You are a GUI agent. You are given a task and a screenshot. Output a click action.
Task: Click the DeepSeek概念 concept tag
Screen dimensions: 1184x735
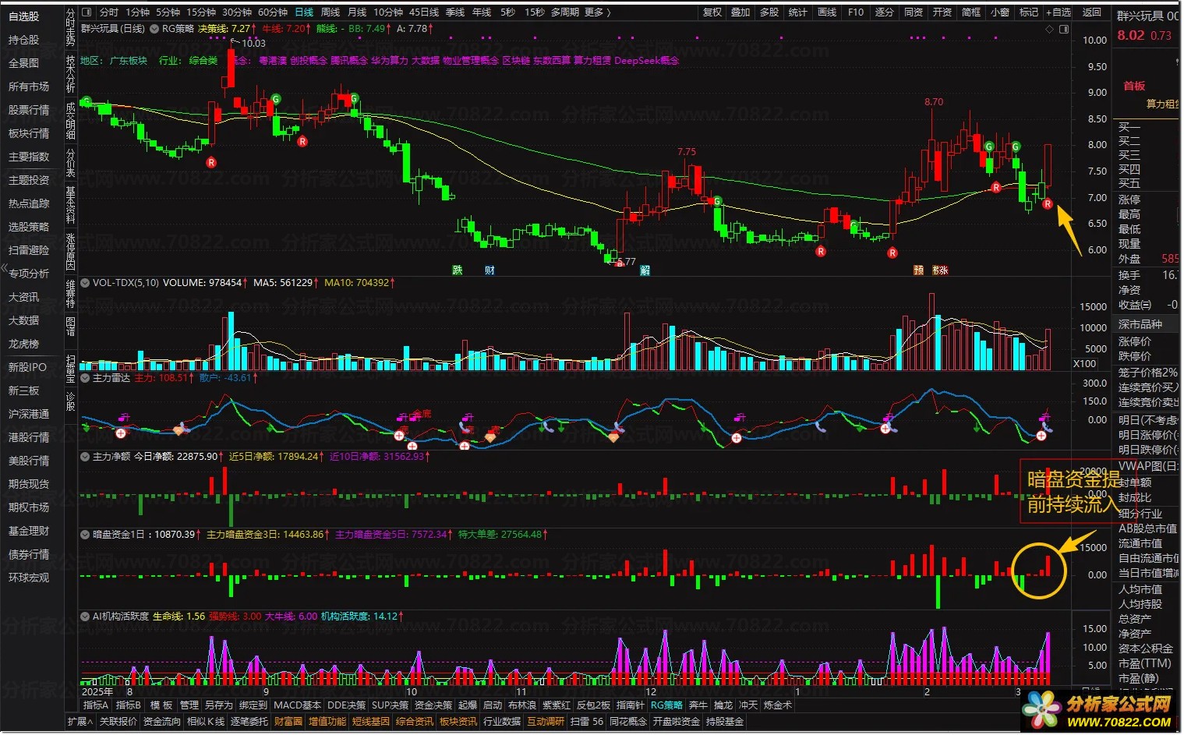647,60
